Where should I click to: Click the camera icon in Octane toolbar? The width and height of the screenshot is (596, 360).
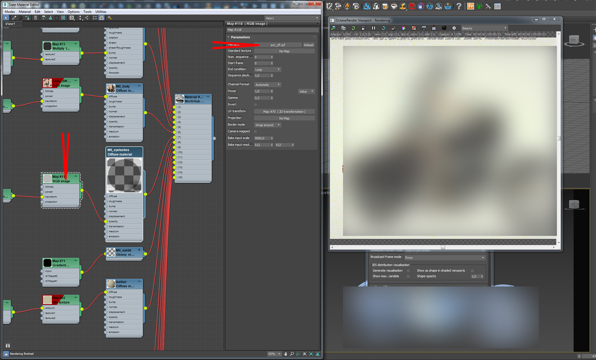click(444, 28)
